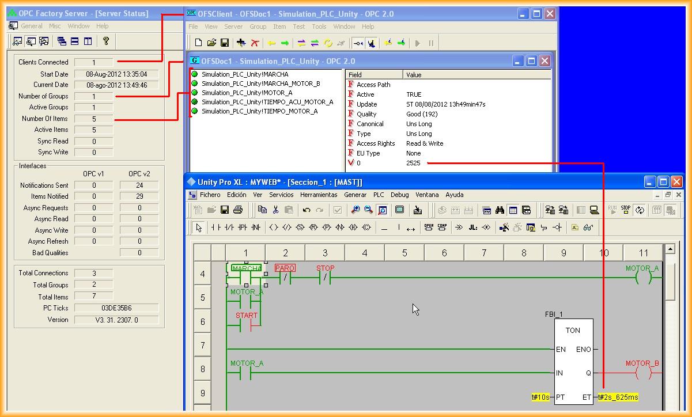Select the coil tool in ladder toolbar
The image size is (692, 417).
[x=274, y=228]
